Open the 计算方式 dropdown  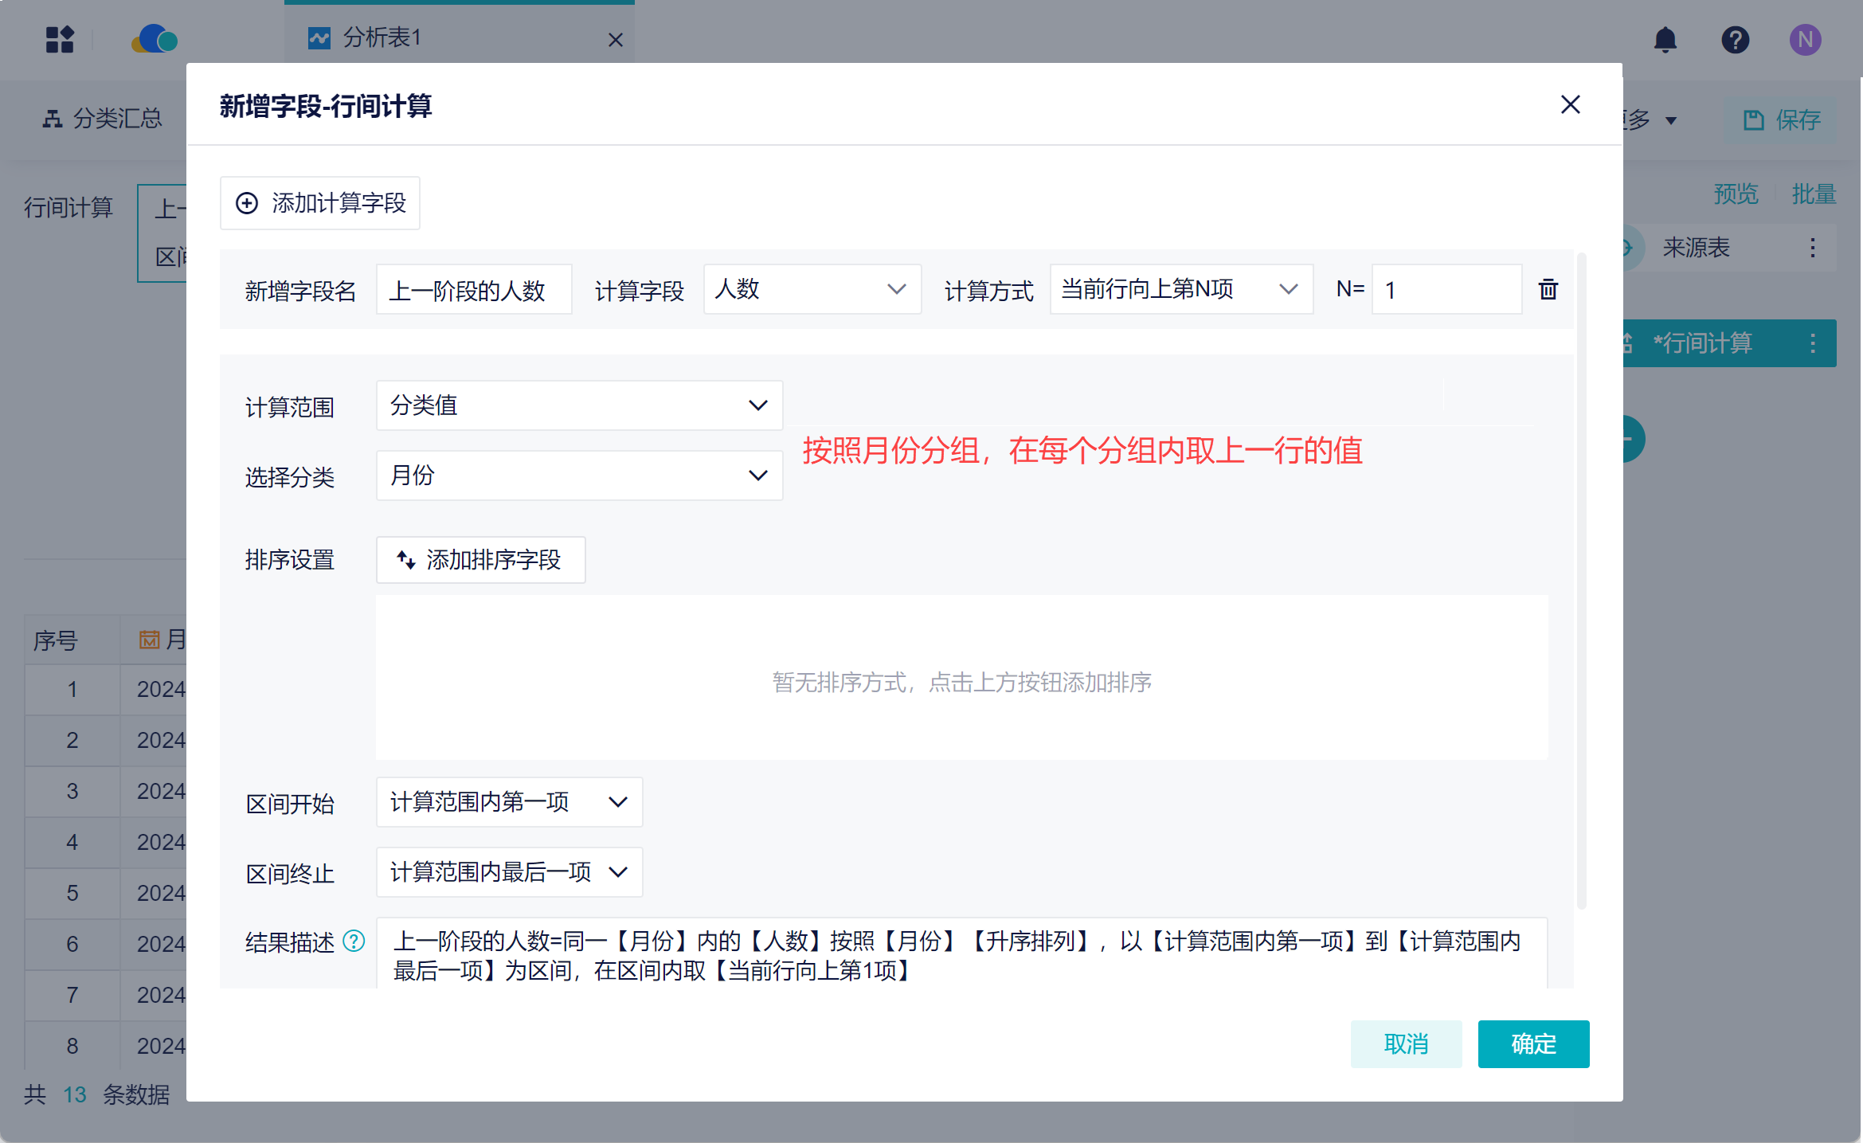point(1180,289)
